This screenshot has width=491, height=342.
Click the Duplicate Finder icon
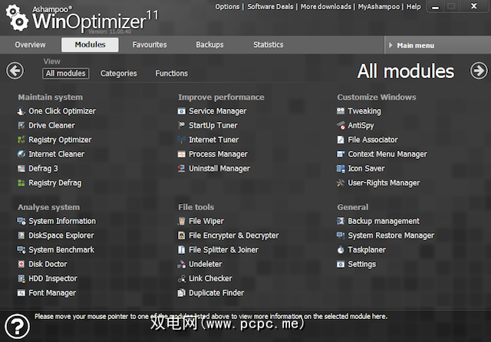tap(181, 293)
